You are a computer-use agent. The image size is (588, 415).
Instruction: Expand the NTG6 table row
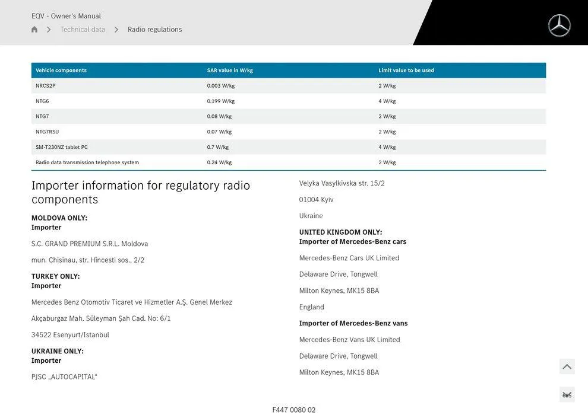point(42,100)
